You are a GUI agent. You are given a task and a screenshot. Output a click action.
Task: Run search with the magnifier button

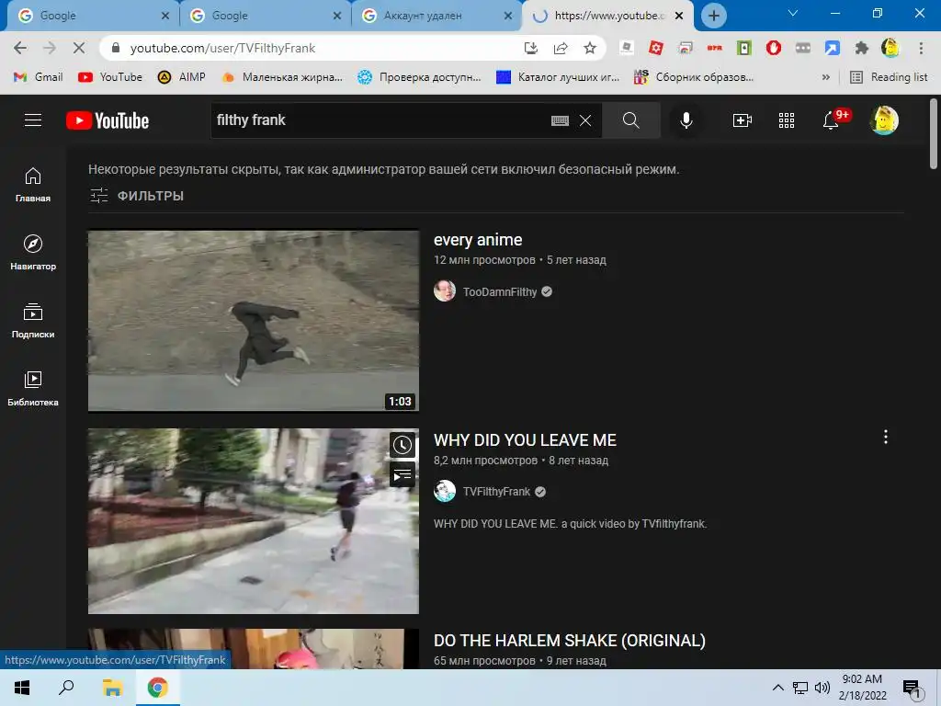pyautogui.click(x=630, y=120)
